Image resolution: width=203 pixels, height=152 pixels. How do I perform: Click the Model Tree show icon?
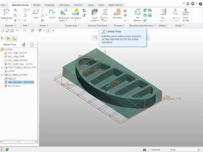point(32,45)
